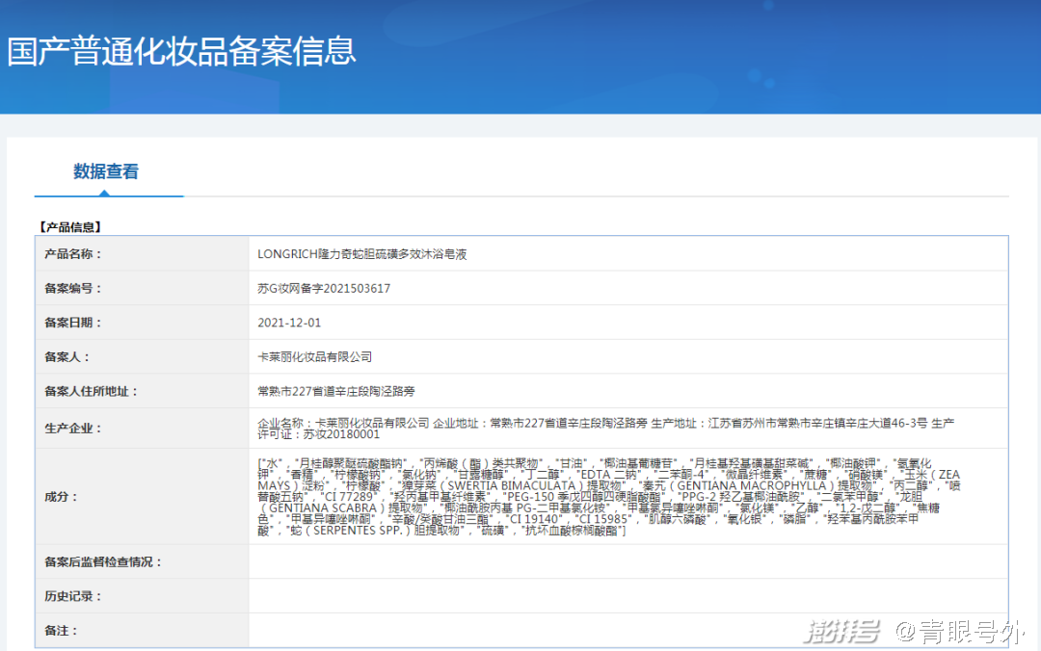Screen dimensions: 1041x651
Task: Click the 历史记录 row label
Action: 73,596
